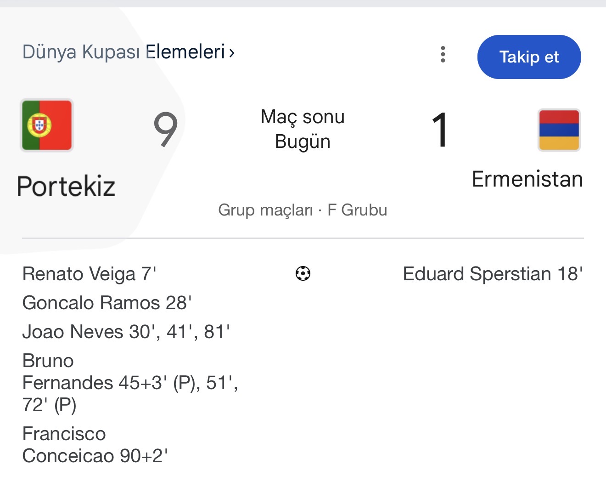Click Portugal's score of 9
Screen dimensions: 606x482
(165, 130)
